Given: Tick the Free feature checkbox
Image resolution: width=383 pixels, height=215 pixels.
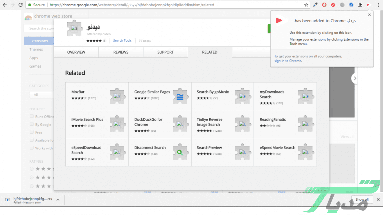Looking at the screenshot, I should point(32,132).
